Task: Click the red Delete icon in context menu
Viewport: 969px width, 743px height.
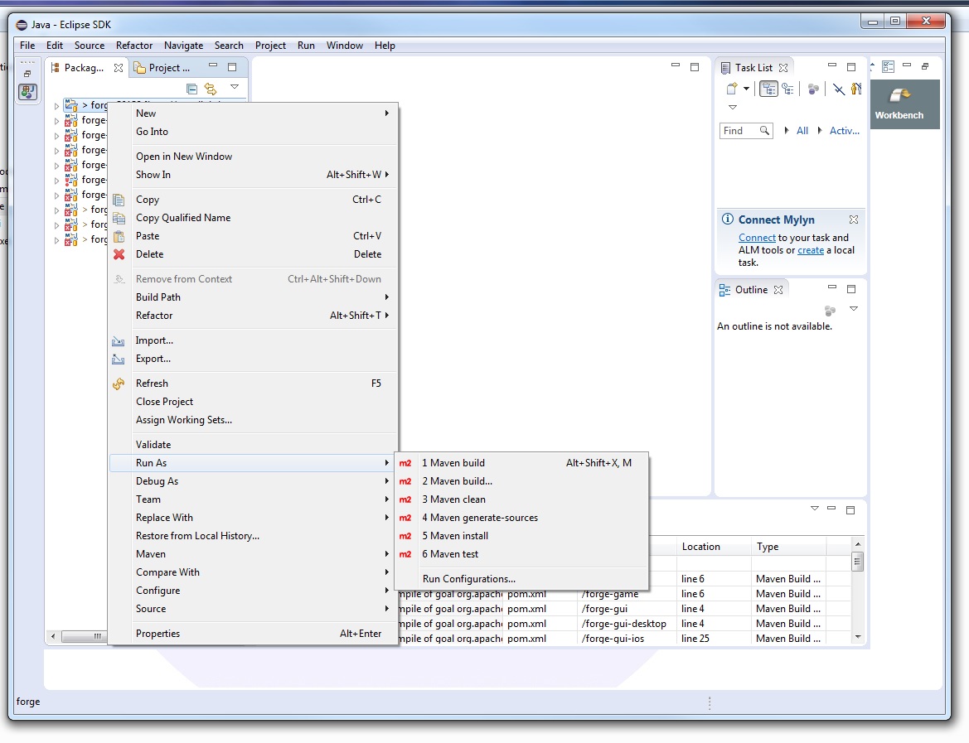Action: click(x=119, y=254)
